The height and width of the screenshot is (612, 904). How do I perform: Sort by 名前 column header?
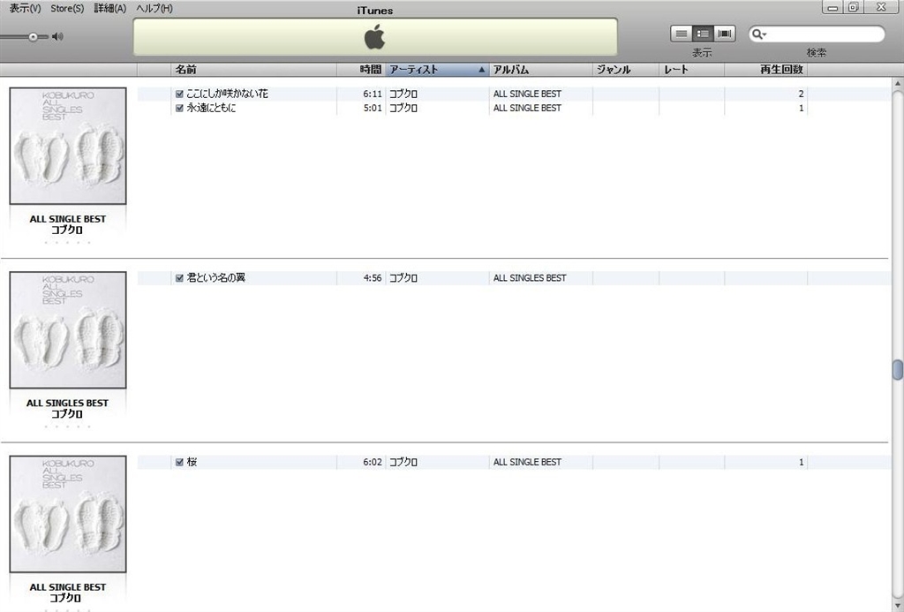coord(253,70)
